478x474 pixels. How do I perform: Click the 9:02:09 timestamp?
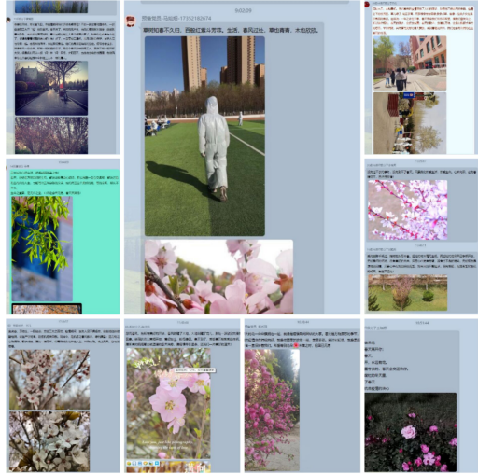(244, 11)
